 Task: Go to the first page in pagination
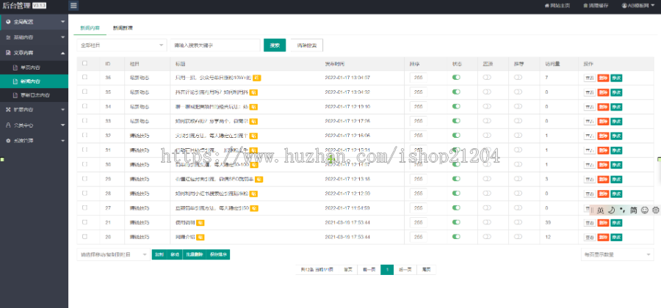pyautogui.click(x=348, y=270)
